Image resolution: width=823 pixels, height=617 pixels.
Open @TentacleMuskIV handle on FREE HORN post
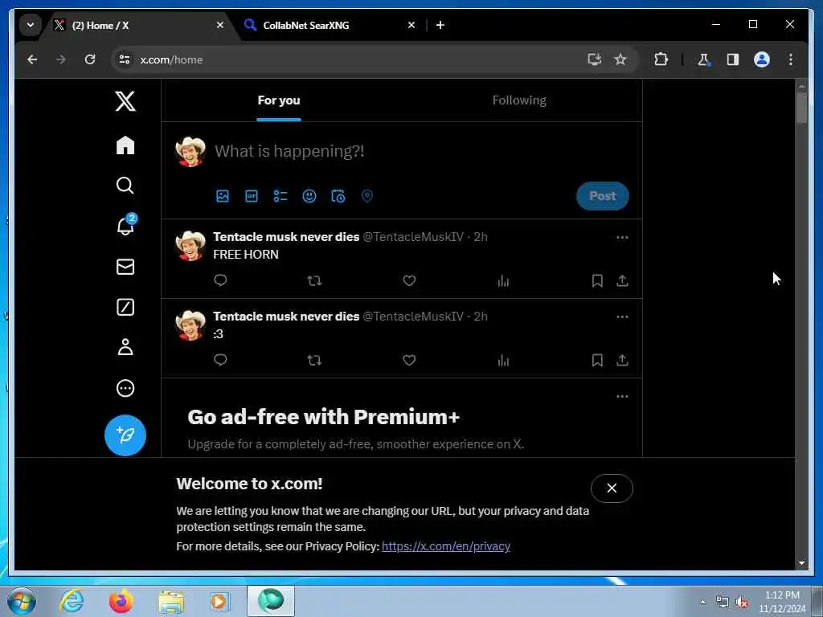tap(413, 237)
